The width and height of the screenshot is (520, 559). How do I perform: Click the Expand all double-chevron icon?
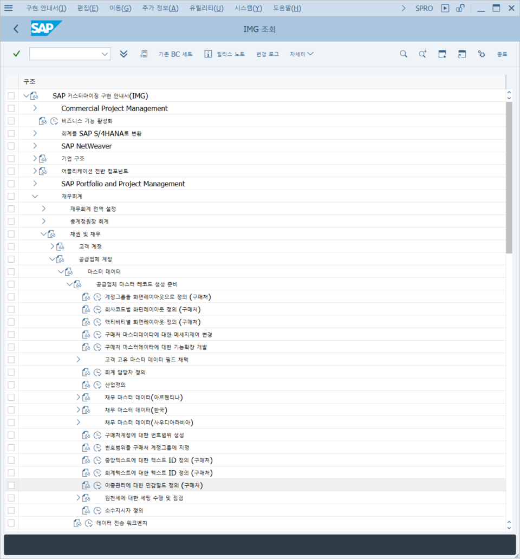[123, 54]
